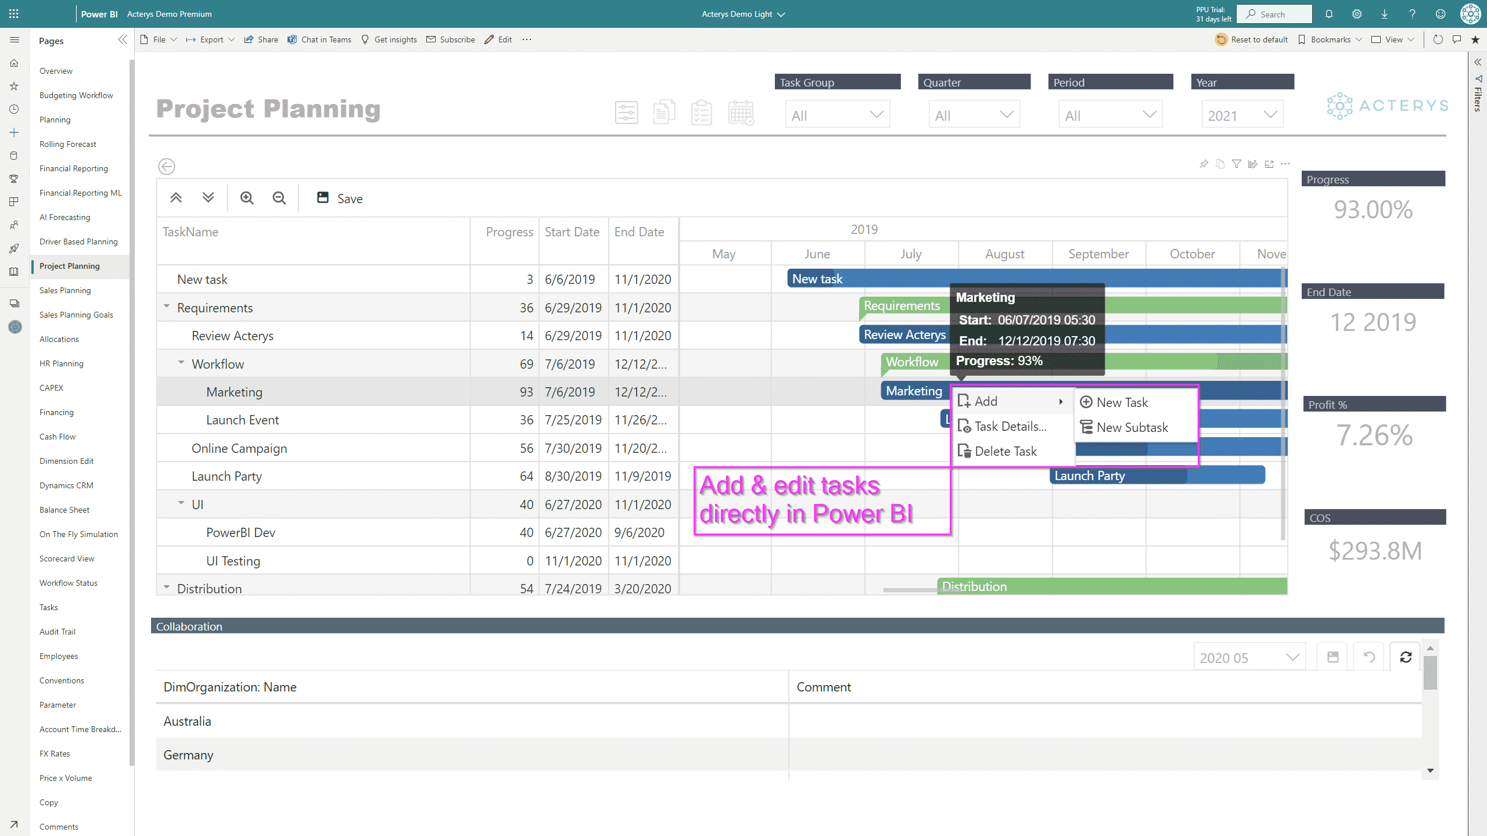This screenshot has width=1487, height=836.
Task: Click the zoom out magnifier on Gantt toolbar
Action: (279, 198)
